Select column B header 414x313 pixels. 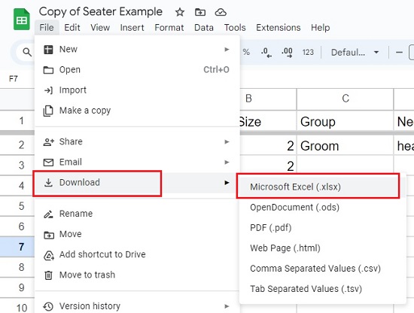pyautogui.click(x=268, y=99)
